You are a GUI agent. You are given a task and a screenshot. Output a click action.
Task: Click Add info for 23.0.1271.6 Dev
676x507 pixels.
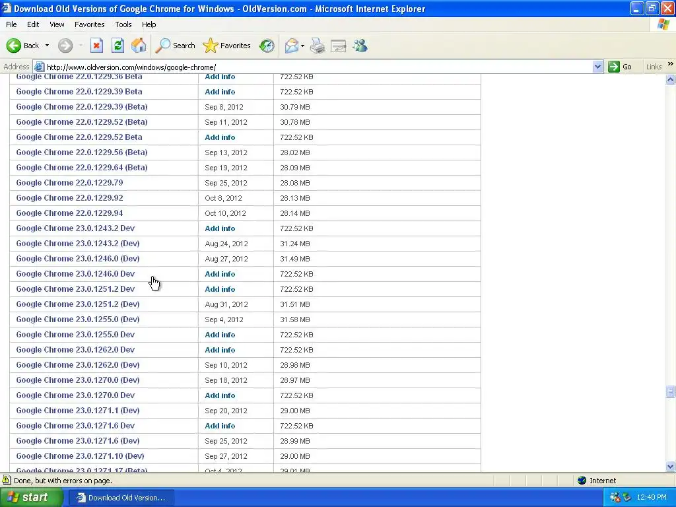(220, 426)
